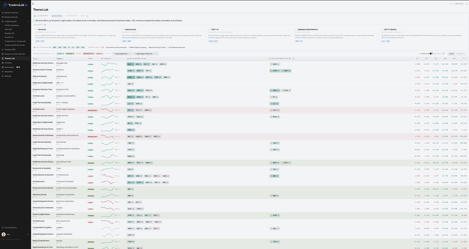The width and height of the screenshot is (469, 249).
Task: Click the AMD chip in Top 5 Leaders column
Action: click(130, 176)
